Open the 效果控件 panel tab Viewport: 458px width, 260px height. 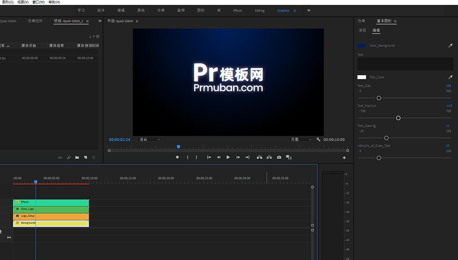coord(35,21)
